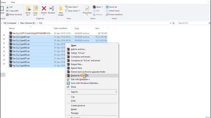Select Far.Cry.5.part02.rar
211x118 pixels.
58,40
